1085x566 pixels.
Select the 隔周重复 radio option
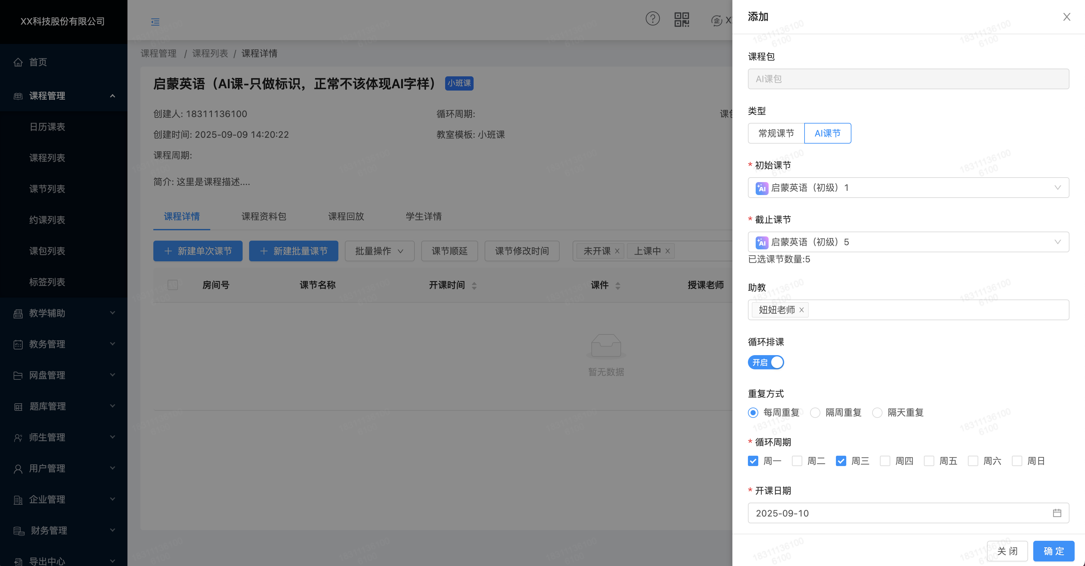pos(815,413)
